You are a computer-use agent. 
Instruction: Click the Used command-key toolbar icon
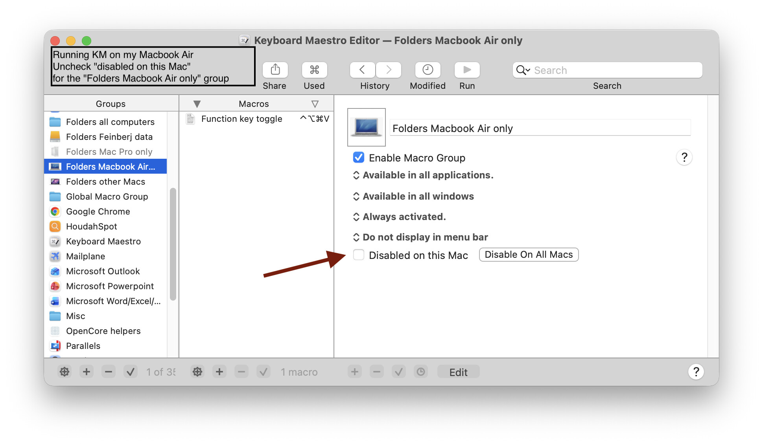click(314, 70)
